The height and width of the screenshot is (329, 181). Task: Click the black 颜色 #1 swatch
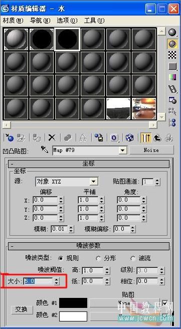tap(73, 303)
